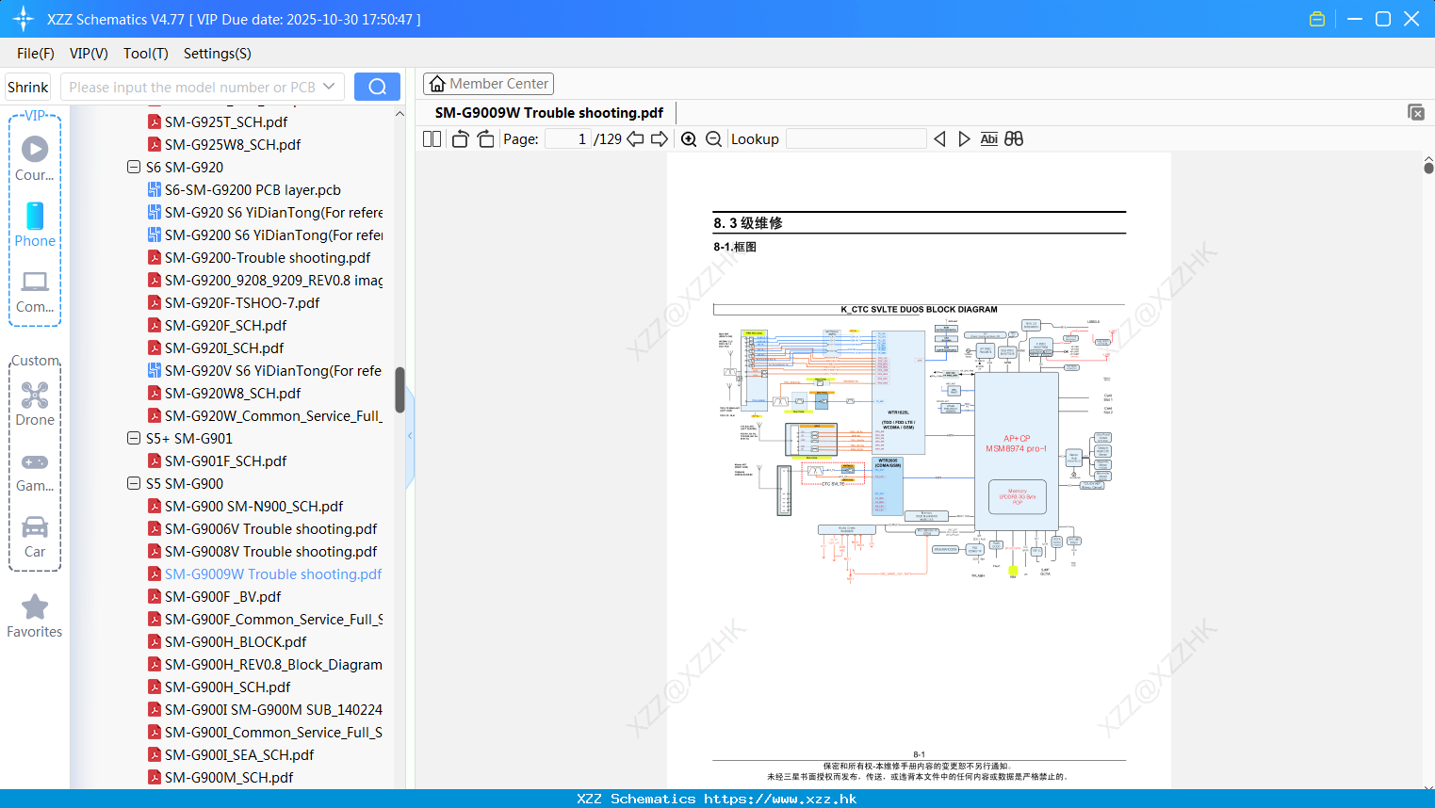Open SM-G920 S6 YiDianTong file
This screenshot has width=1435, height=808.
click(x=265, y=212)
